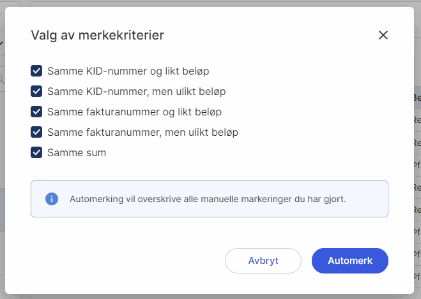Click the "Valg av merkekriterier" dialog title

(x=97, y=36)
